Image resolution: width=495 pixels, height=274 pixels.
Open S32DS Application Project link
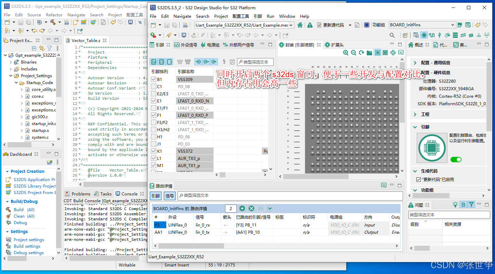(34, 179)
